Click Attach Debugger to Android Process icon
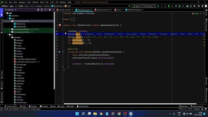The image size is (208, 117). (179, 6)
